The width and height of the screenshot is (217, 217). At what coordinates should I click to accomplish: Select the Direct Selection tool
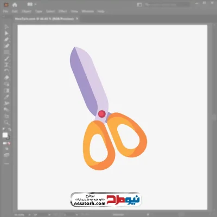[7, 33]
